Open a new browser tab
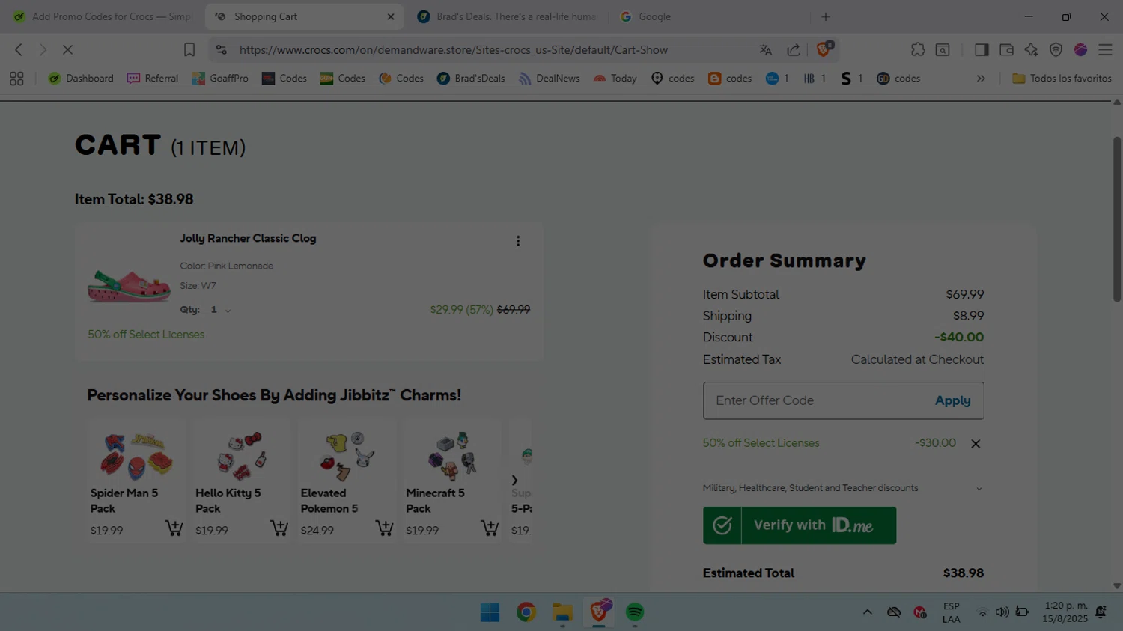The width and height of the screenshot is (1123, 631). 826,16
